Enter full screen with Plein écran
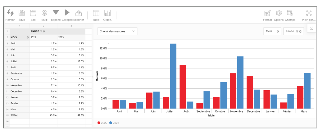Image resolution: width=318 pixels, height=131 pixels. (309, 13)
